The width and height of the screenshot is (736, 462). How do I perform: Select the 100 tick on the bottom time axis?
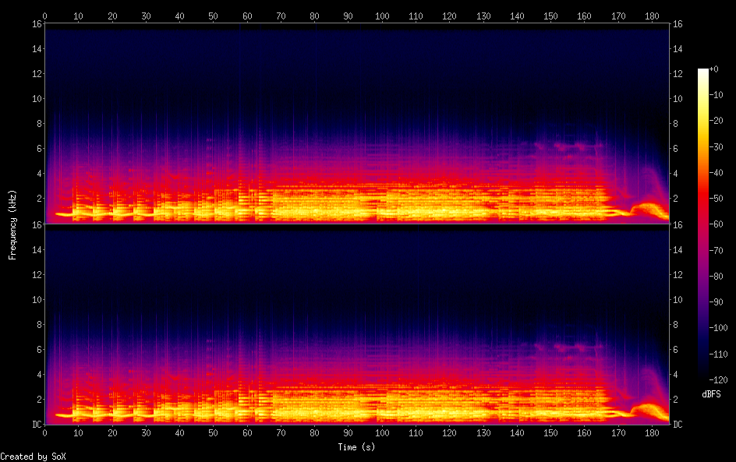coord(382,432)
